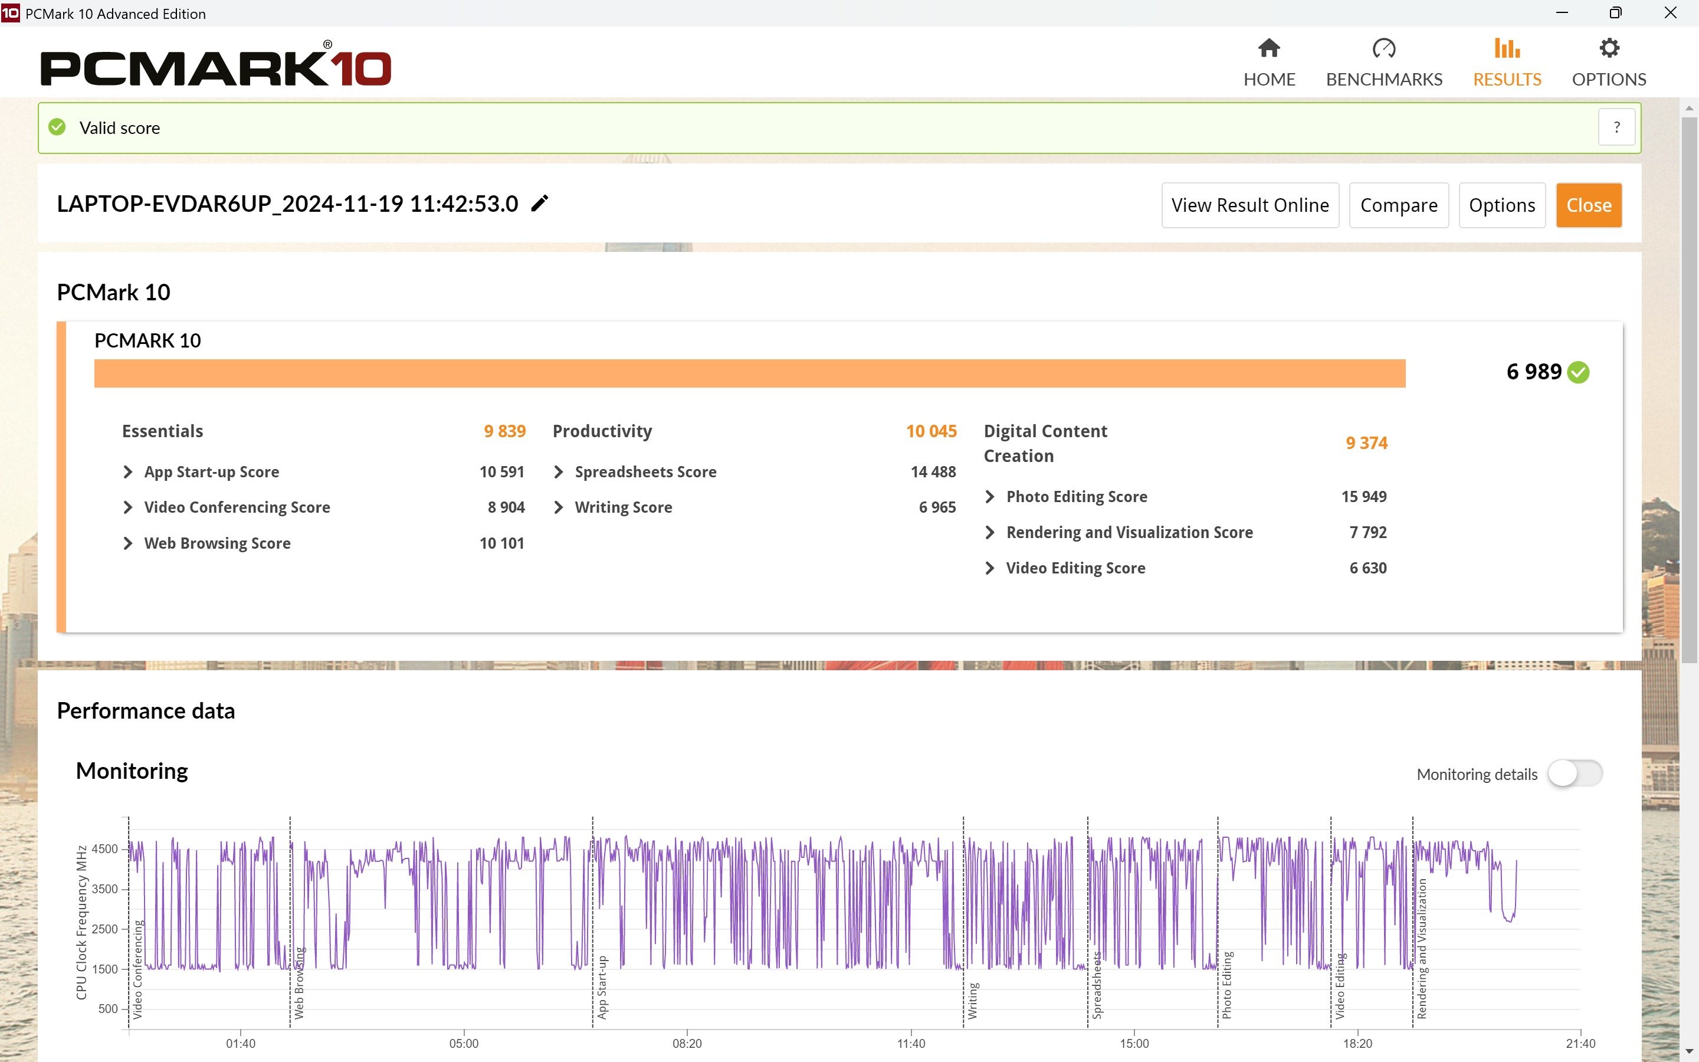
Task: Click the Rendering and Visualization chart marker
Action: 1422,948
